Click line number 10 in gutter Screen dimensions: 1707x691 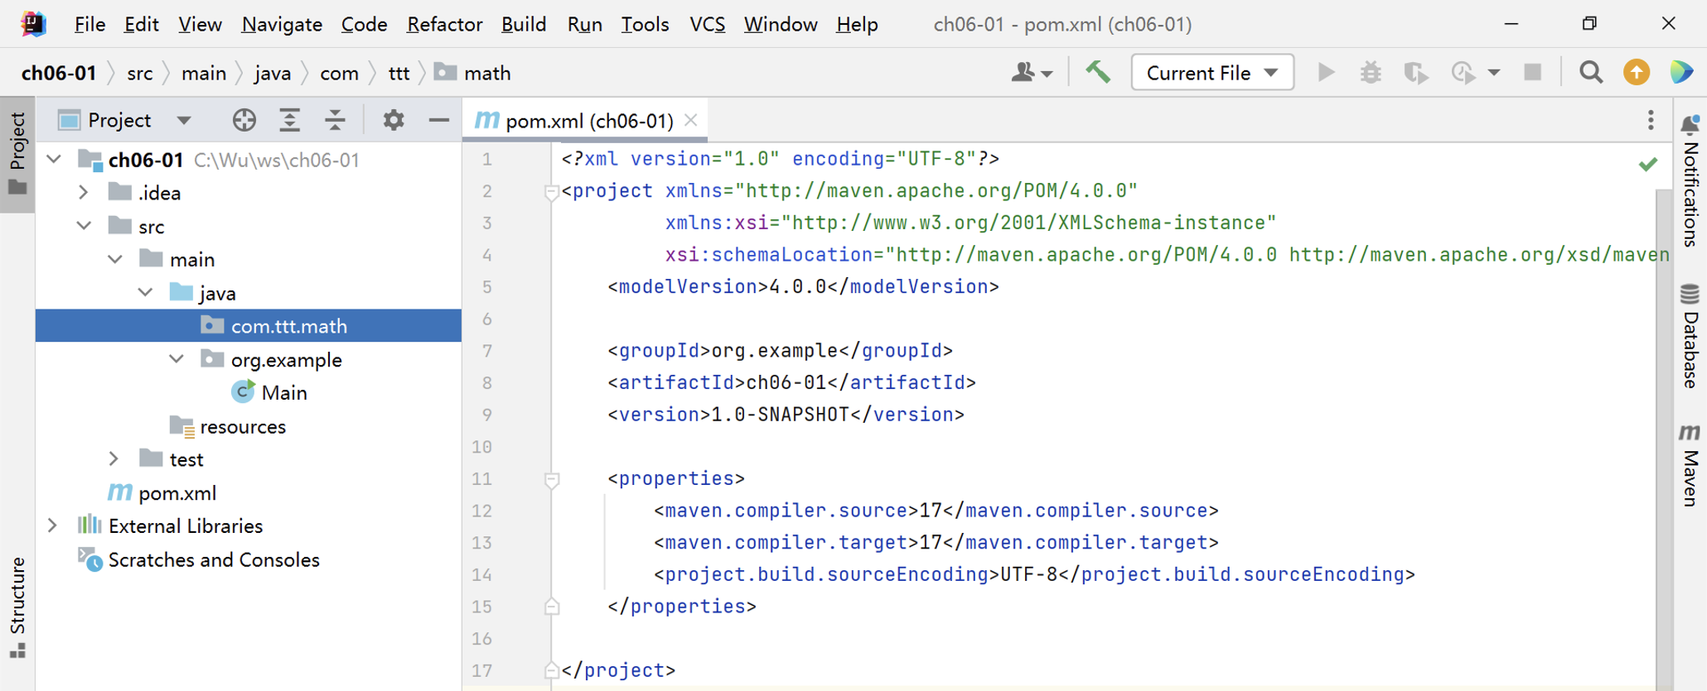tap(481, 447)
